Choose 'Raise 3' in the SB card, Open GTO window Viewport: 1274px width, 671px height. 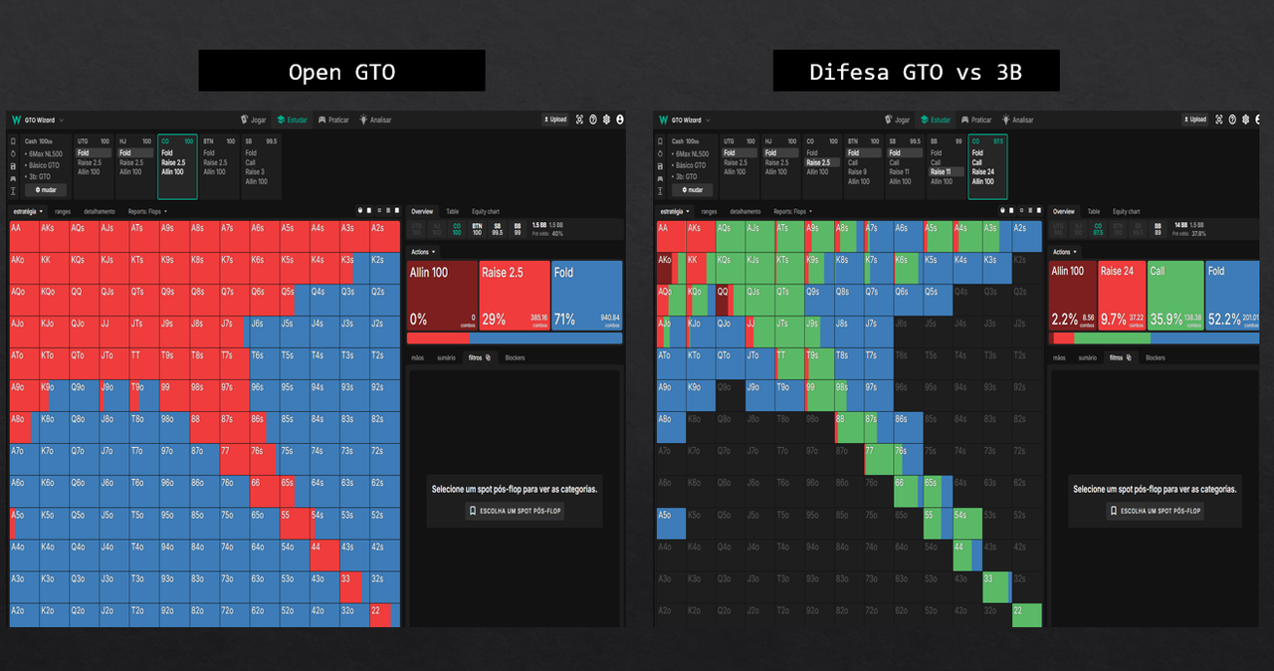pos(256,172)
